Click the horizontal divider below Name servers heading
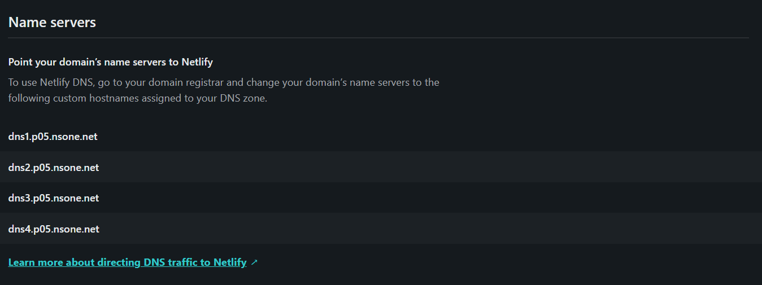The width and height of the screenshot is (762, 285). click(x=378, y=38)
